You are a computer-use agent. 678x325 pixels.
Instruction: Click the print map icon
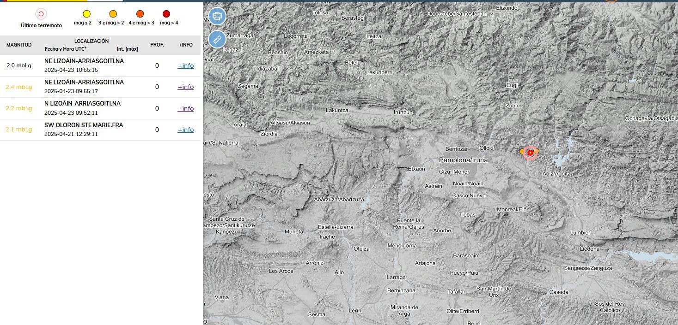coord(217,16)
